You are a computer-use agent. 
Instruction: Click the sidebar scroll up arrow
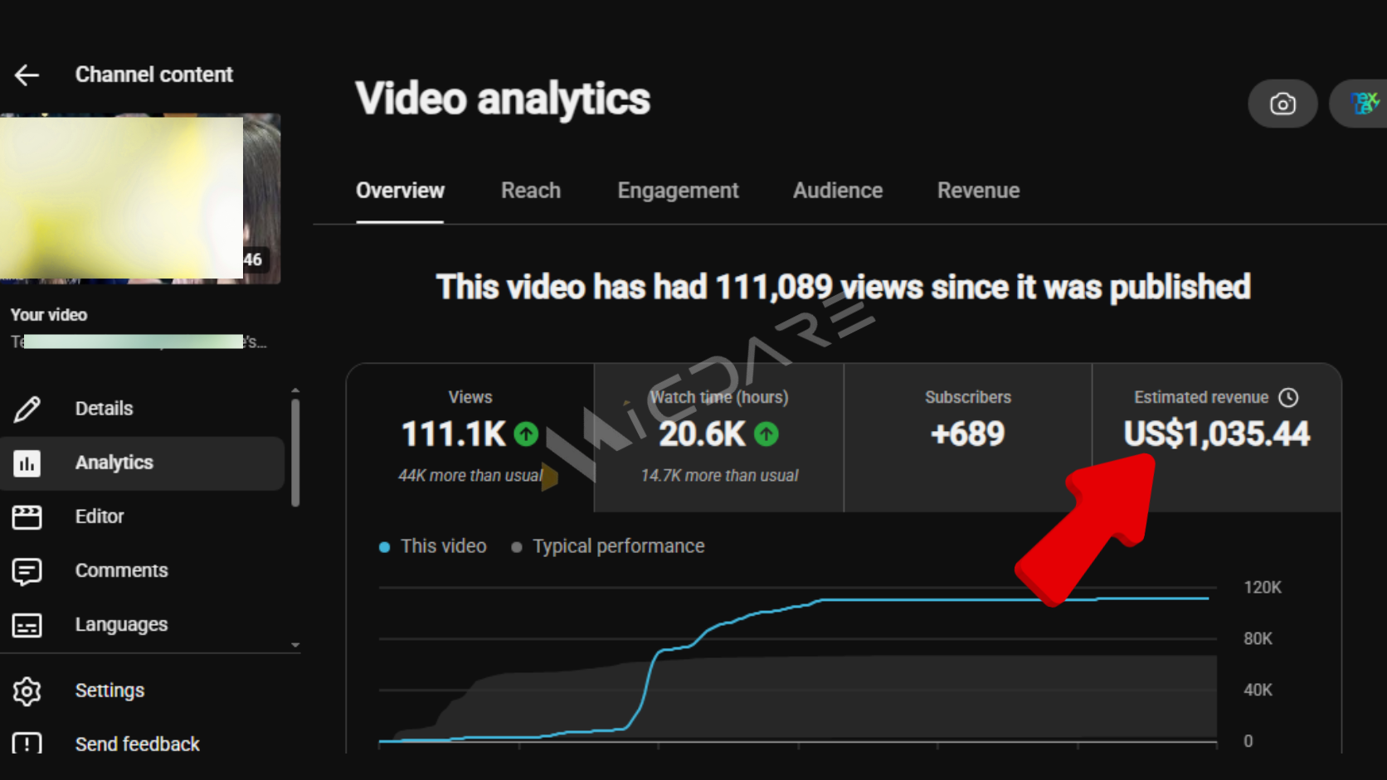(x=295, y=390)
